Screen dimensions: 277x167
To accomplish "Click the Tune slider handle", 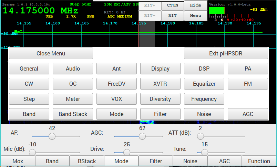I will (204, 152).
